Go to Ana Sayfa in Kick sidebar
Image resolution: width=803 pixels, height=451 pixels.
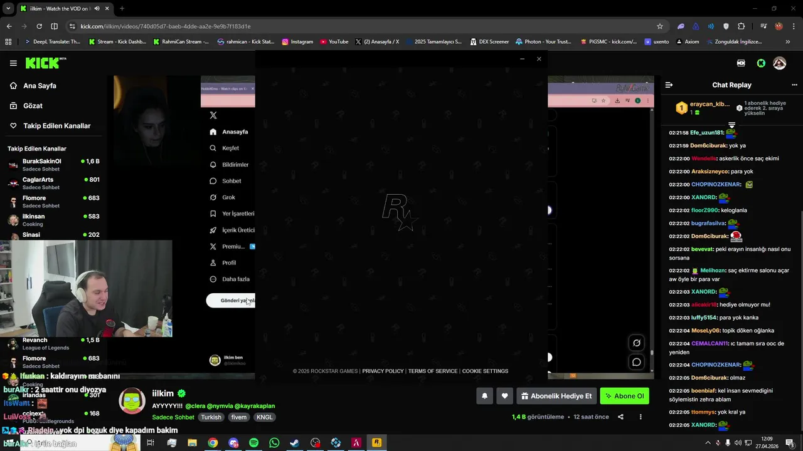[40, 86]
